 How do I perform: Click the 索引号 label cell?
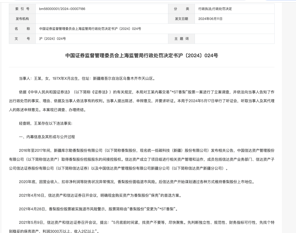pos(22,9)
